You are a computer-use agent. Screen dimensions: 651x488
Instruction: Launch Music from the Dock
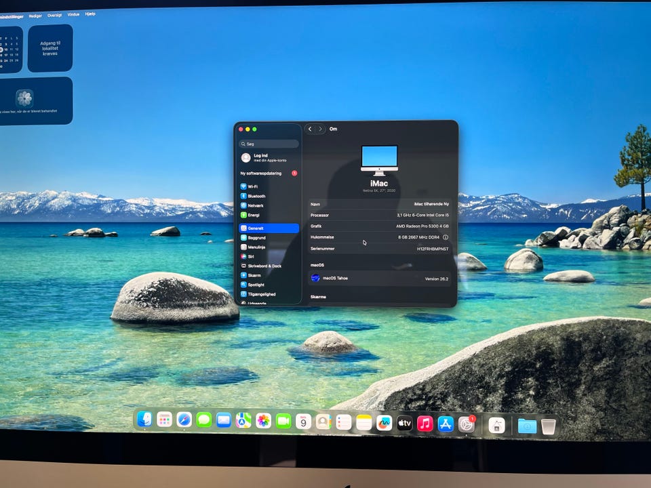[425, 424]
